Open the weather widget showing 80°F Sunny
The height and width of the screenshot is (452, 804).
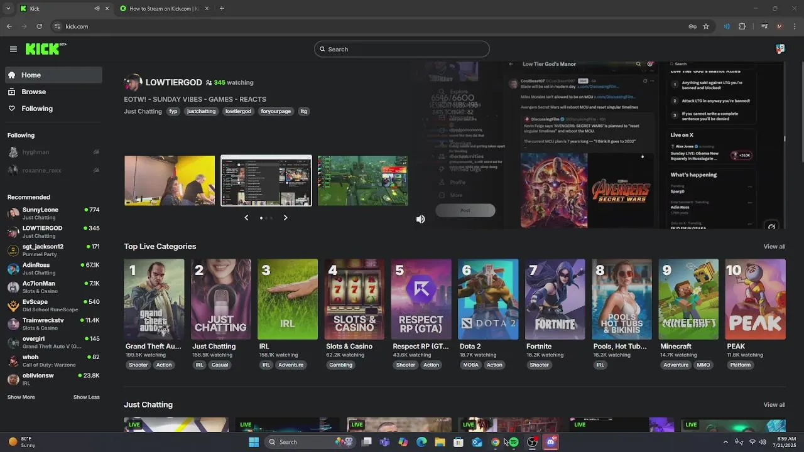pyautogui.click(x=22, y=442)
